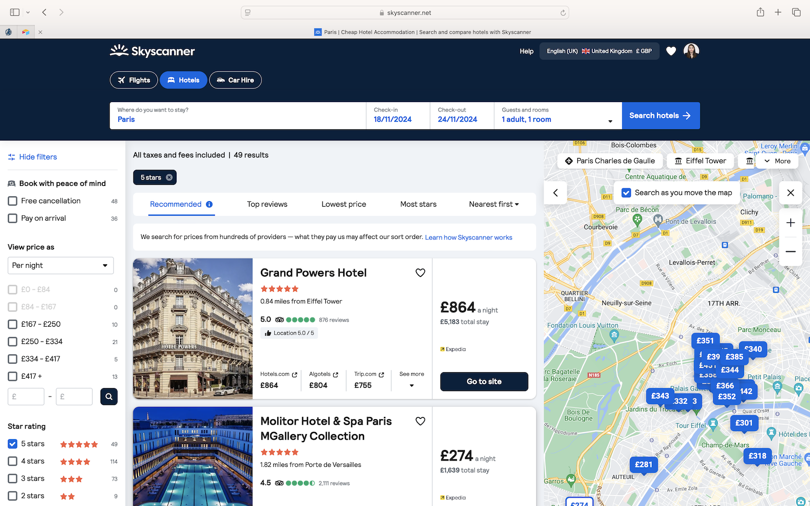810x506 pixels.
Task: Disable Search as you move the map
Action: coord(626,193)
